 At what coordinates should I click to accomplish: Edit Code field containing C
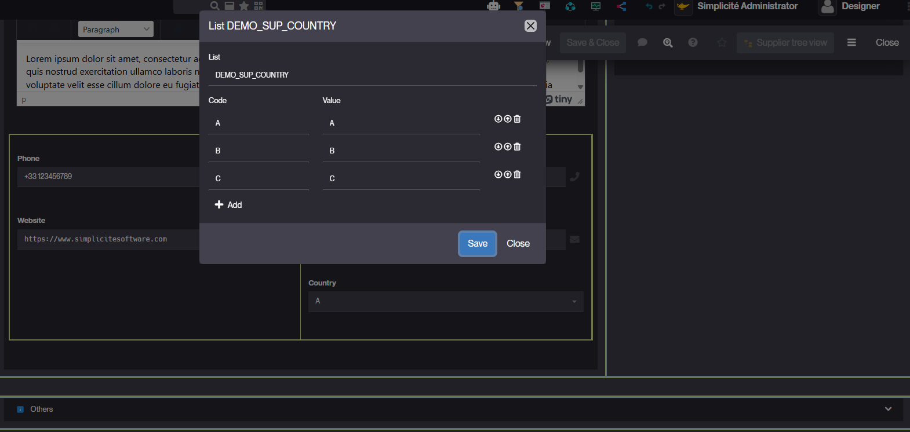point(259,178)
